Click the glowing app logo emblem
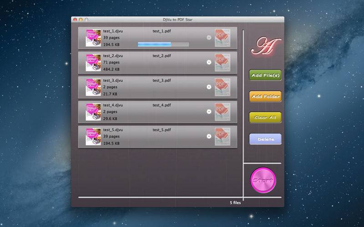This screenshot has width=364, height=227. pos(266,46)
